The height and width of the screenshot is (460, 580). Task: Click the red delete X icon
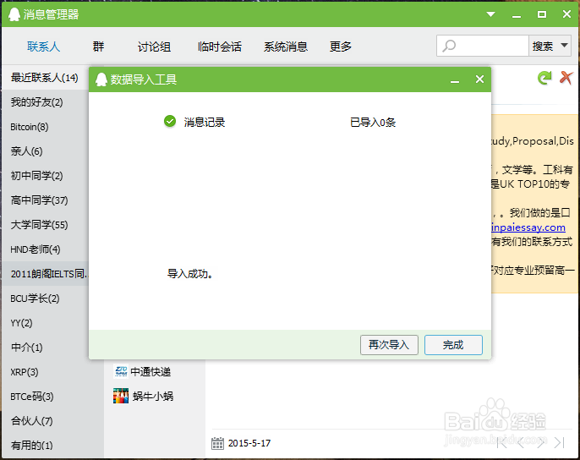coord(566,78)
